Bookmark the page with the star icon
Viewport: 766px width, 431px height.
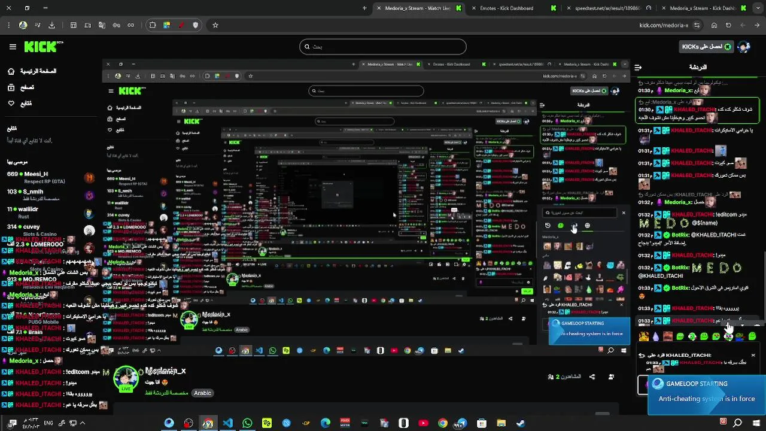click(215, 25)
